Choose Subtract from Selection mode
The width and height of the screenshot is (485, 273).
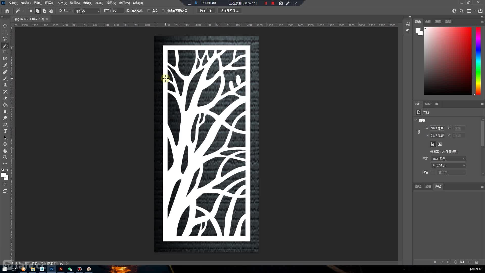click(x=44, y=11)
